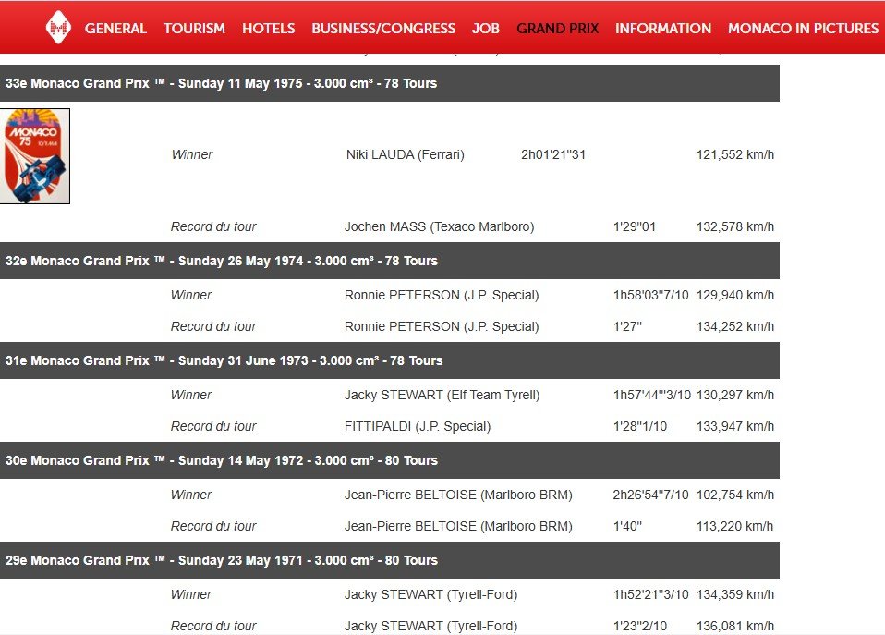Click the Winner label in the 1975 section
Image resolution: width=885 pixels, height=635 pixels.
tap(192, 154)
